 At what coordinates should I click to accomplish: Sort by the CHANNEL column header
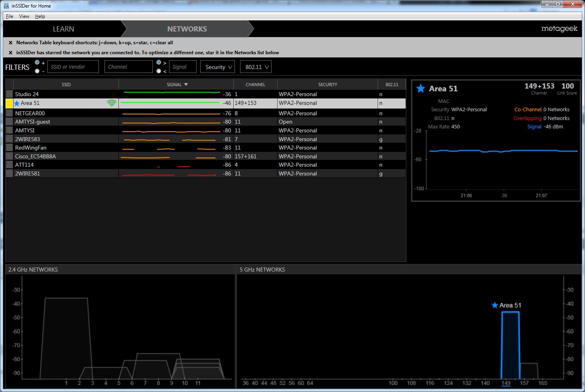[x=255, y=85]
